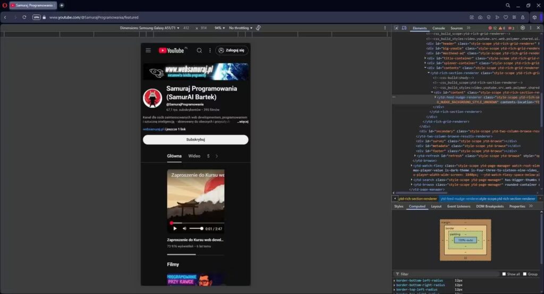544x294 pixels.
Task: Activate the inspect element picker icon
Action: tap(396, 28)
